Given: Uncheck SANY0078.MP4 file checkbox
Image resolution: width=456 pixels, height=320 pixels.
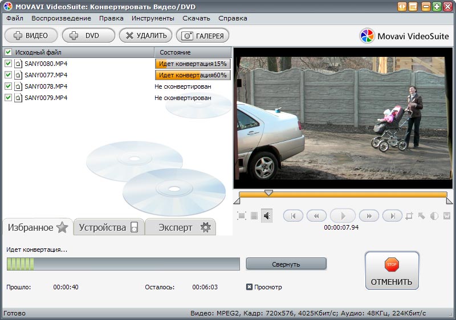Looking at the screenshot, I should [x=8, y=86].
